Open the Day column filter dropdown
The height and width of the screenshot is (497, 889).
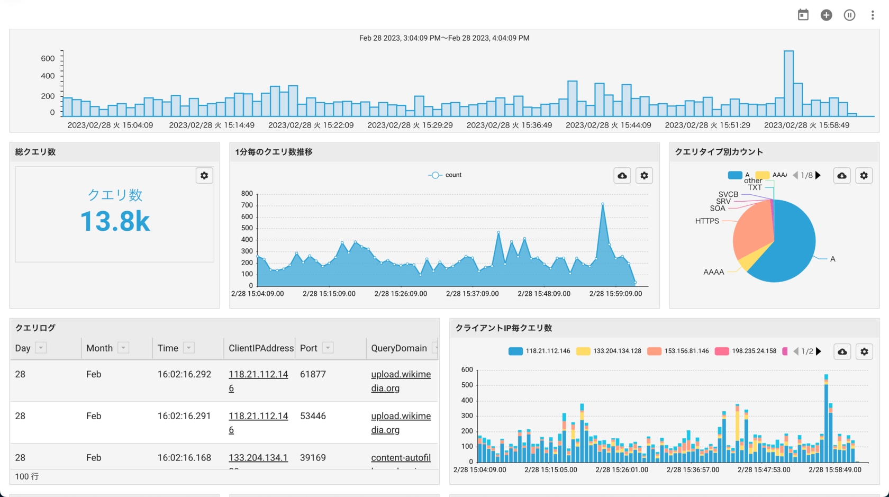41,348
